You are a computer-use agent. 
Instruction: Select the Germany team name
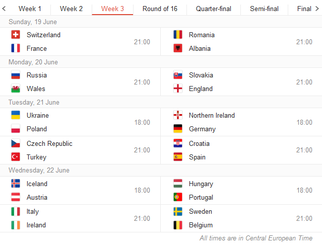[202, 129]
